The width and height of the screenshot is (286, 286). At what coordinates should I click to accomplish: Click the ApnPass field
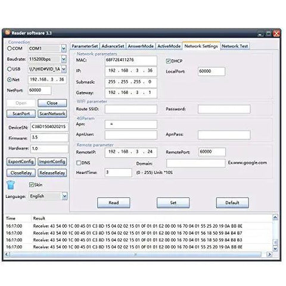point(224,135)
